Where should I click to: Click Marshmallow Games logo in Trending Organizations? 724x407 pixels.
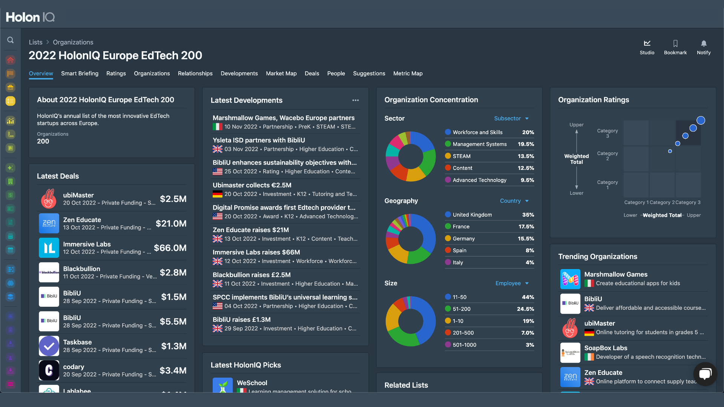[570, 279]
